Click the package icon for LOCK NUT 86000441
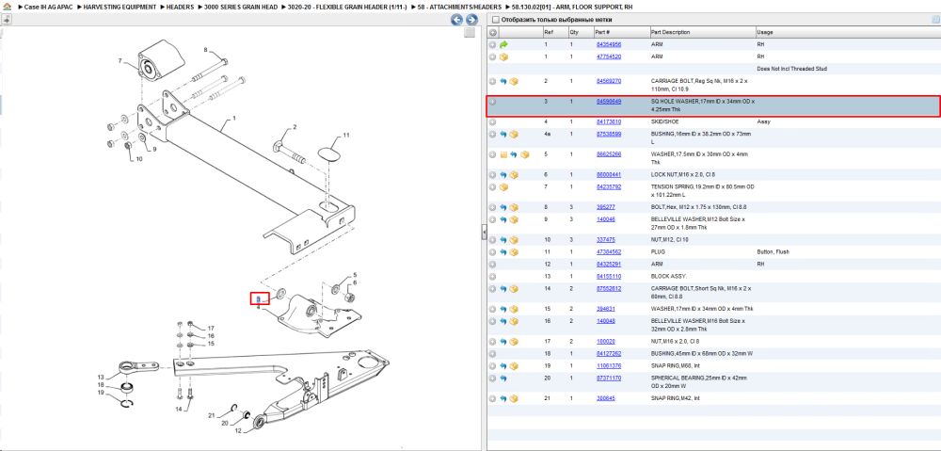The image size is (941, 451). pyautogui.click(x=514, y=175)
